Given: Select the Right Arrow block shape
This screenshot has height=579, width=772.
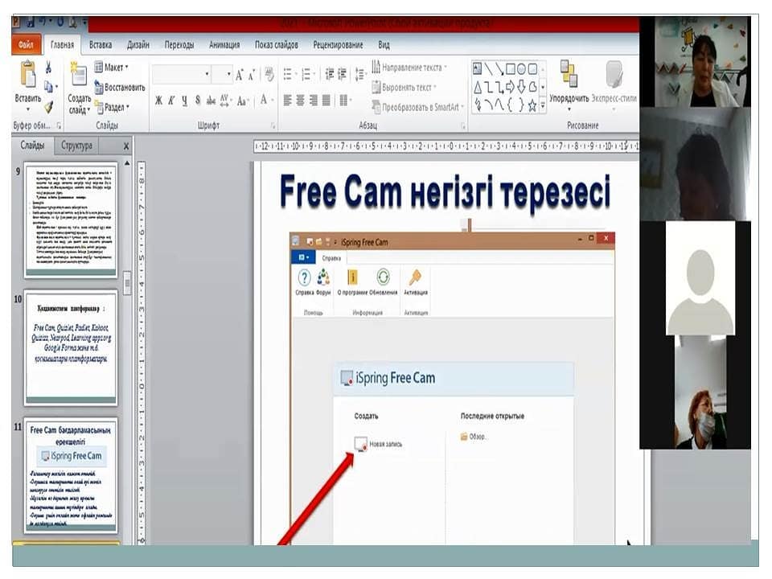Looking at the screenshot, I should point(511,88).
